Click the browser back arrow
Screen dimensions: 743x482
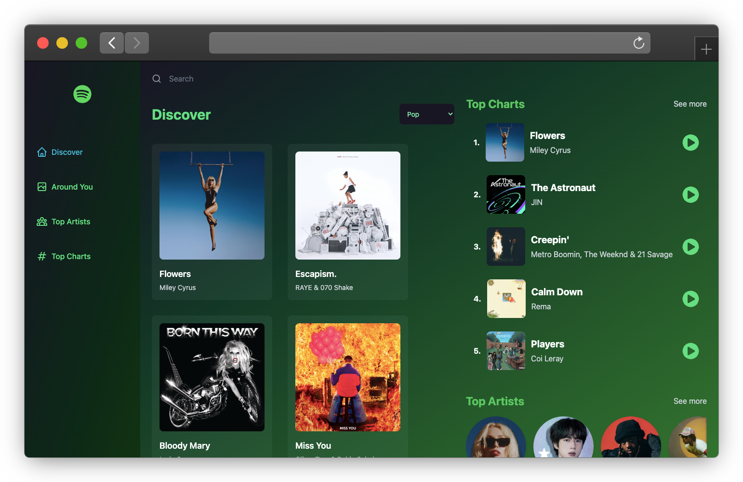pyautogui.click(x=112, y=43)
